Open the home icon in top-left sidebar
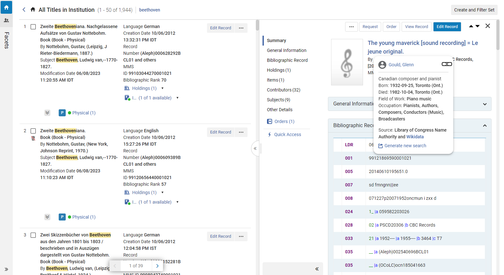504x275 pixels. click(6, 7)
